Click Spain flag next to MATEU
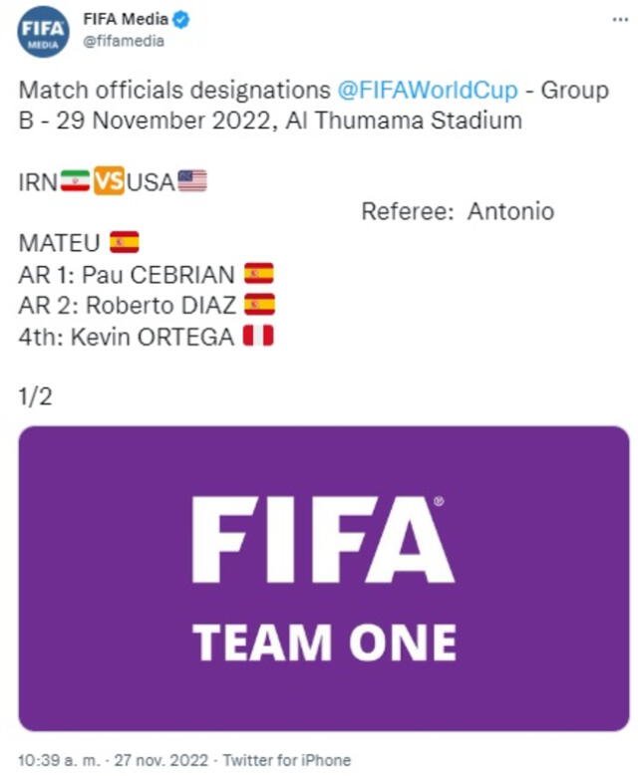The image size is (638, 776). click(124, 242)
